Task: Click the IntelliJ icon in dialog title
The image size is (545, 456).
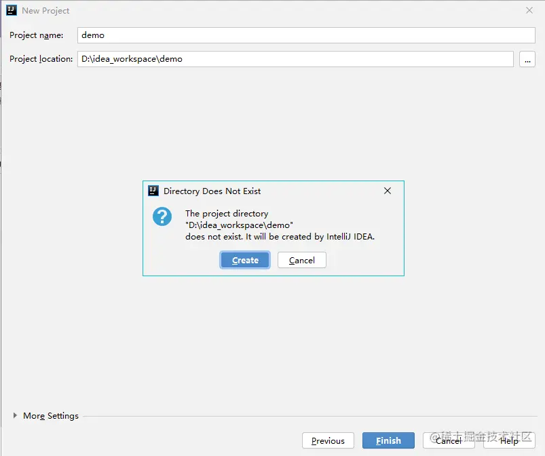Action: click(153, 191)
